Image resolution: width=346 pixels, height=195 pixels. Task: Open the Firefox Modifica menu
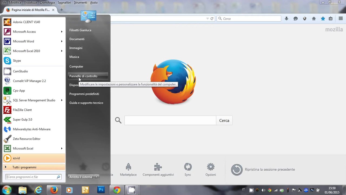click(15, 2)
